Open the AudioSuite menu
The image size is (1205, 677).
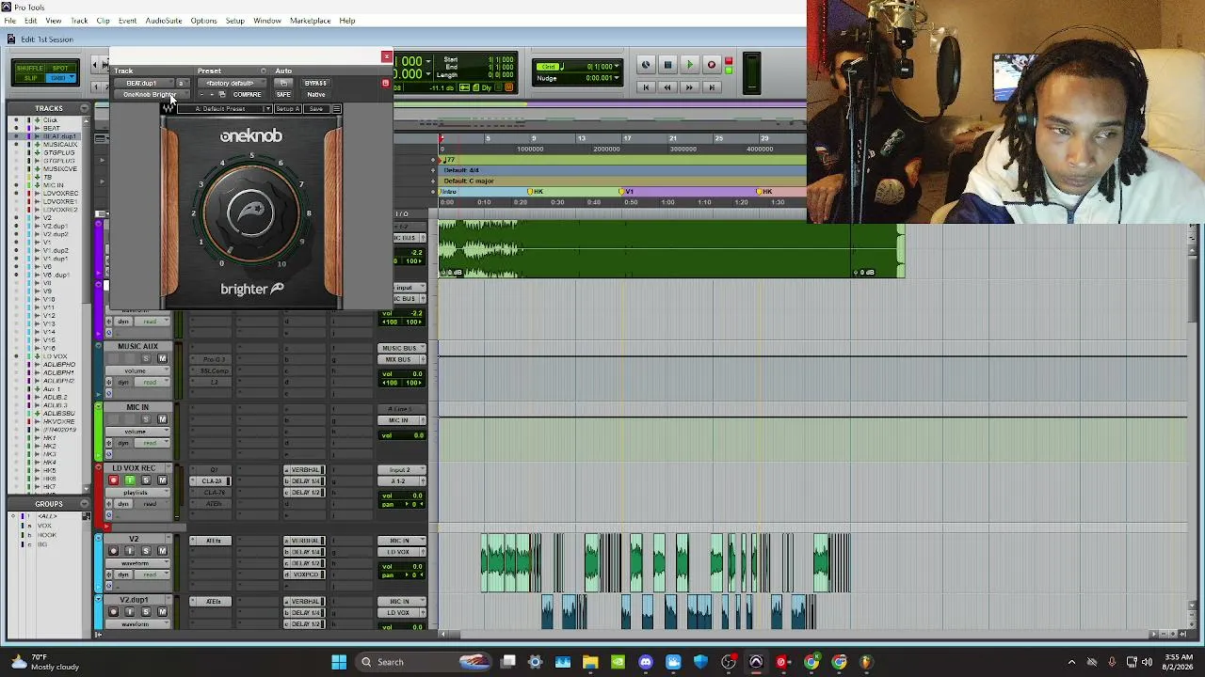coord(163,21)
